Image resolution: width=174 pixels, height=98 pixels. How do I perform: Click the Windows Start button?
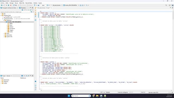(x=69, y=96)
